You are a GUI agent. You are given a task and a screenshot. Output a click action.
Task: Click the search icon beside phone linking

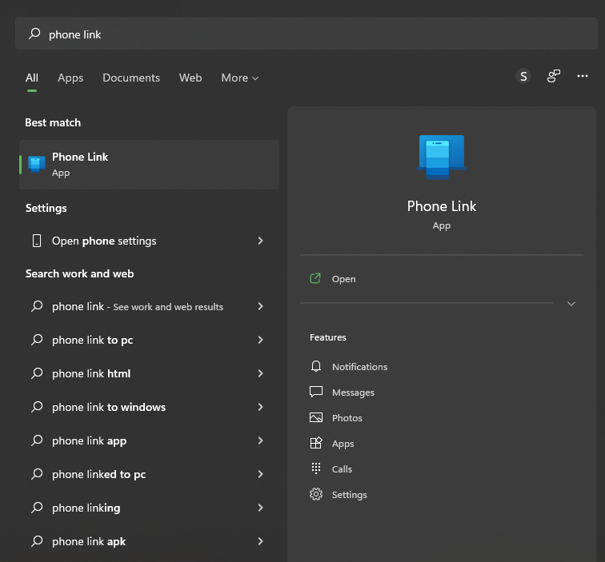[x=37, y=508]
